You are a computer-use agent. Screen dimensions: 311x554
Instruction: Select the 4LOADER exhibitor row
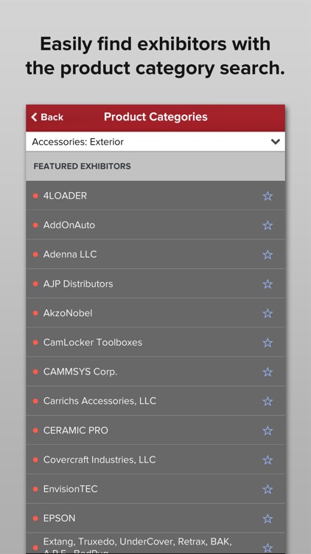(x=155, y=196)
